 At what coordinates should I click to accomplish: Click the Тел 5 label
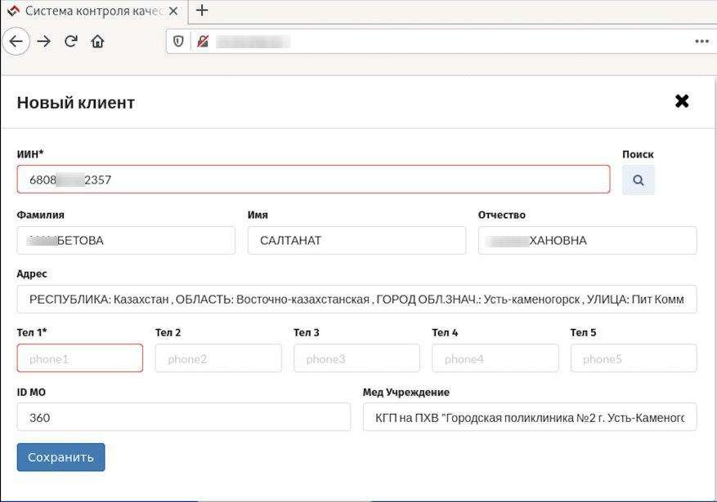pyautogui.click(x=584, y=332)
